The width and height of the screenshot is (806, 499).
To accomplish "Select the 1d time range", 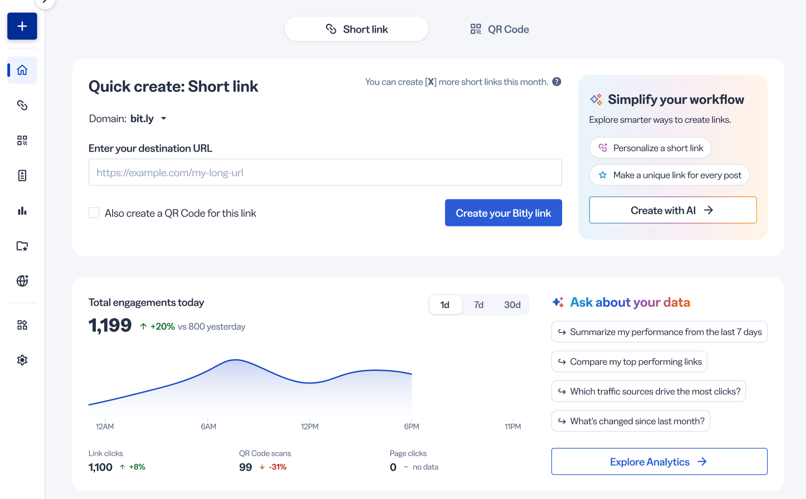I will [x=445, y=305].
